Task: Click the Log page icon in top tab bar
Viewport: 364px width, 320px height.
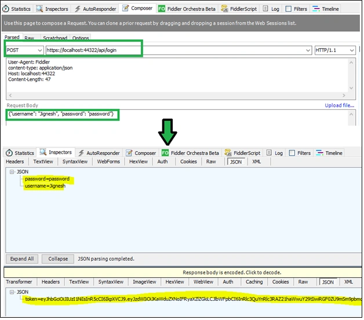Action: point(265,9)
